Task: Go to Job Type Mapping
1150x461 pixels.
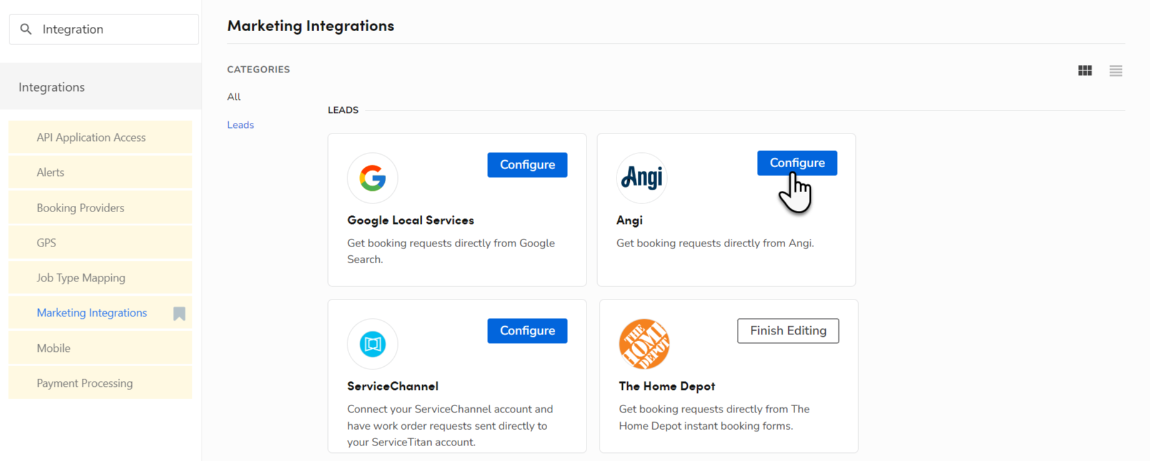Action: [81, 278]
